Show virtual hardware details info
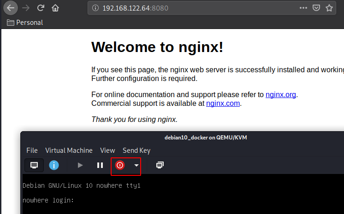 point(54,165)
